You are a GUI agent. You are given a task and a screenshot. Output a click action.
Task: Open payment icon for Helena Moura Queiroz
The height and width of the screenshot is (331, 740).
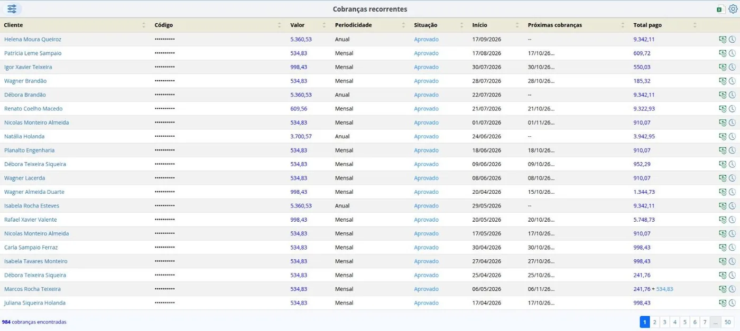click(723, 40)
